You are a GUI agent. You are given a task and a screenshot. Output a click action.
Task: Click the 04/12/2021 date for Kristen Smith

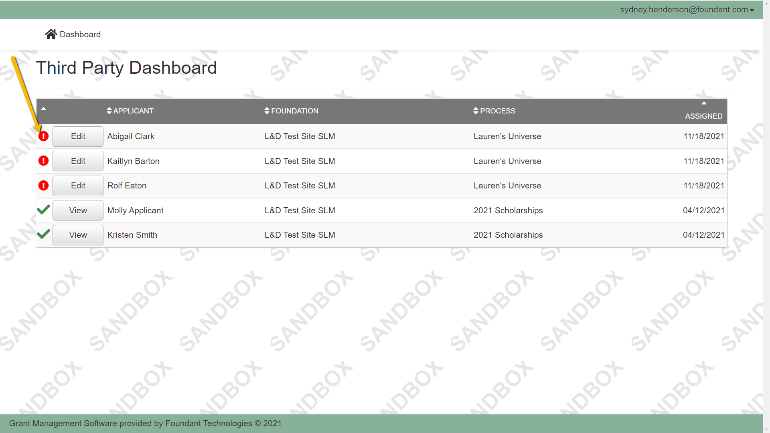[x=704, y=235]
